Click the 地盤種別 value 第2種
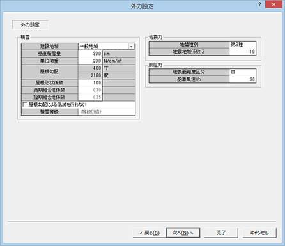This screenshot has width=285, height=246. [242, 45]
